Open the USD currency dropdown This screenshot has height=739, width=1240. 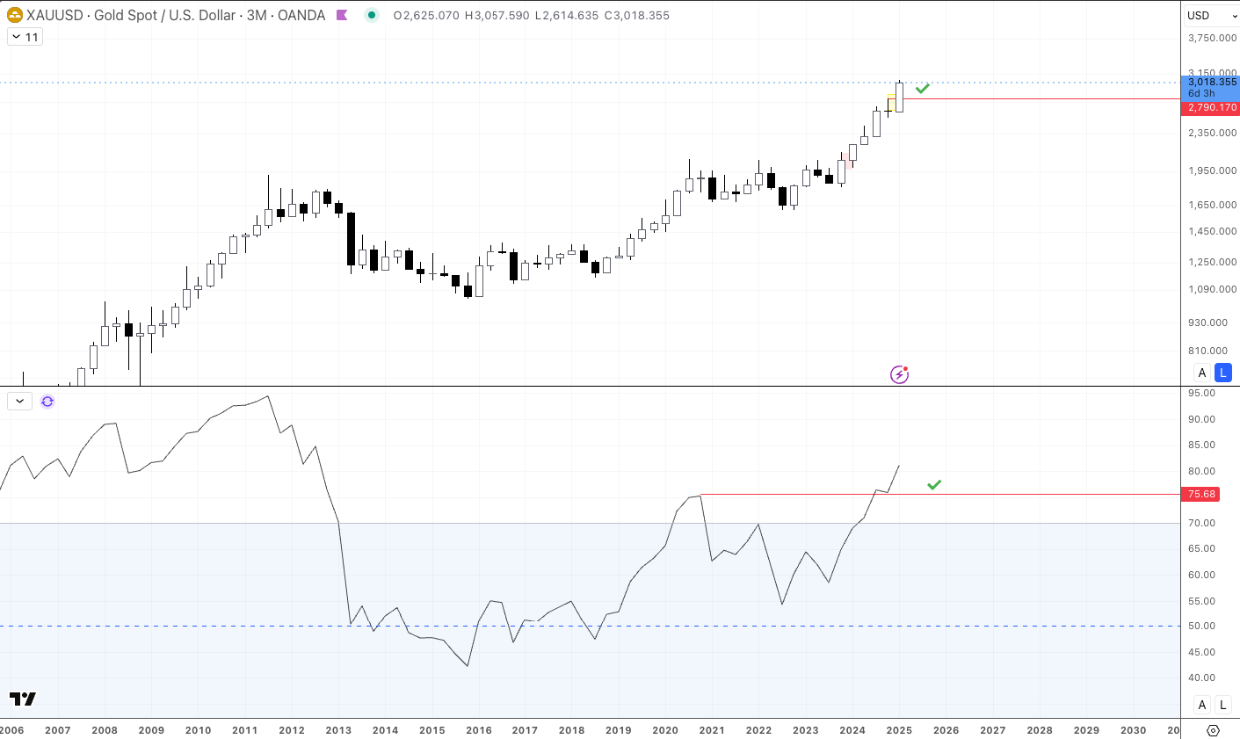coord(1211,15)
